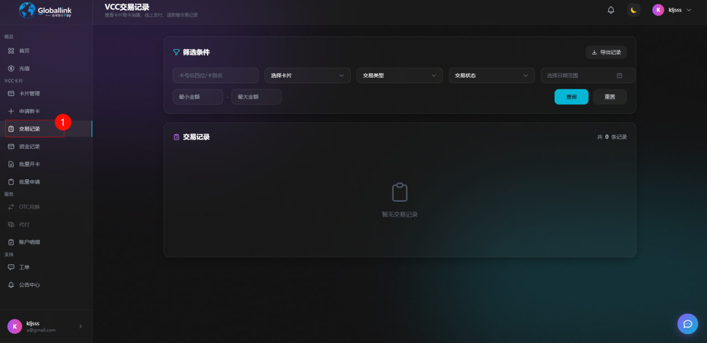The width and height of the screenshot is (707, 343).
Task: Select 申请新卡 in the sidebar
Action: [30, 111]
